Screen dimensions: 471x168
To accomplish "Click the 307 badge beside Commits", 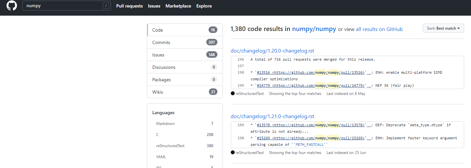I will [212, 42].
